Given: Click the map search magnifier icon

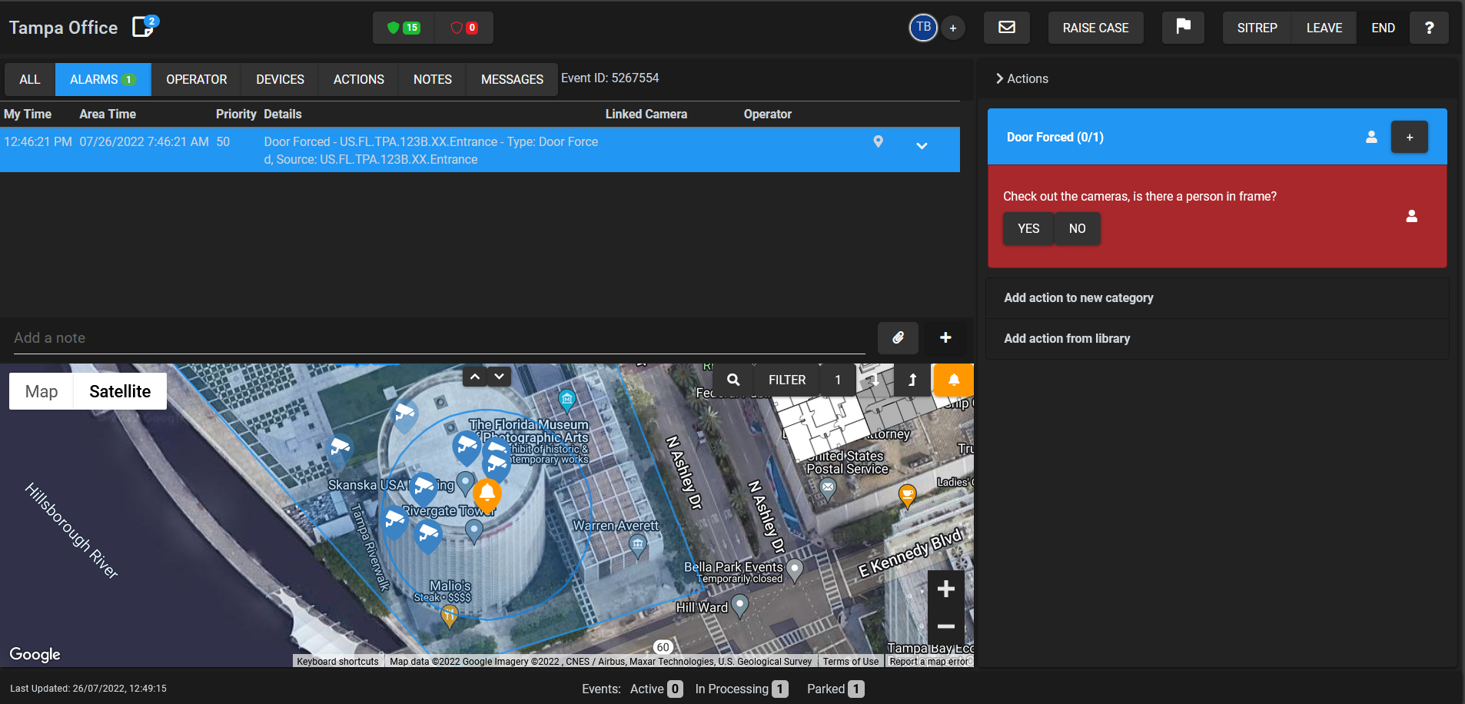Looking at the screenshot, I should [x=733, y=380].
